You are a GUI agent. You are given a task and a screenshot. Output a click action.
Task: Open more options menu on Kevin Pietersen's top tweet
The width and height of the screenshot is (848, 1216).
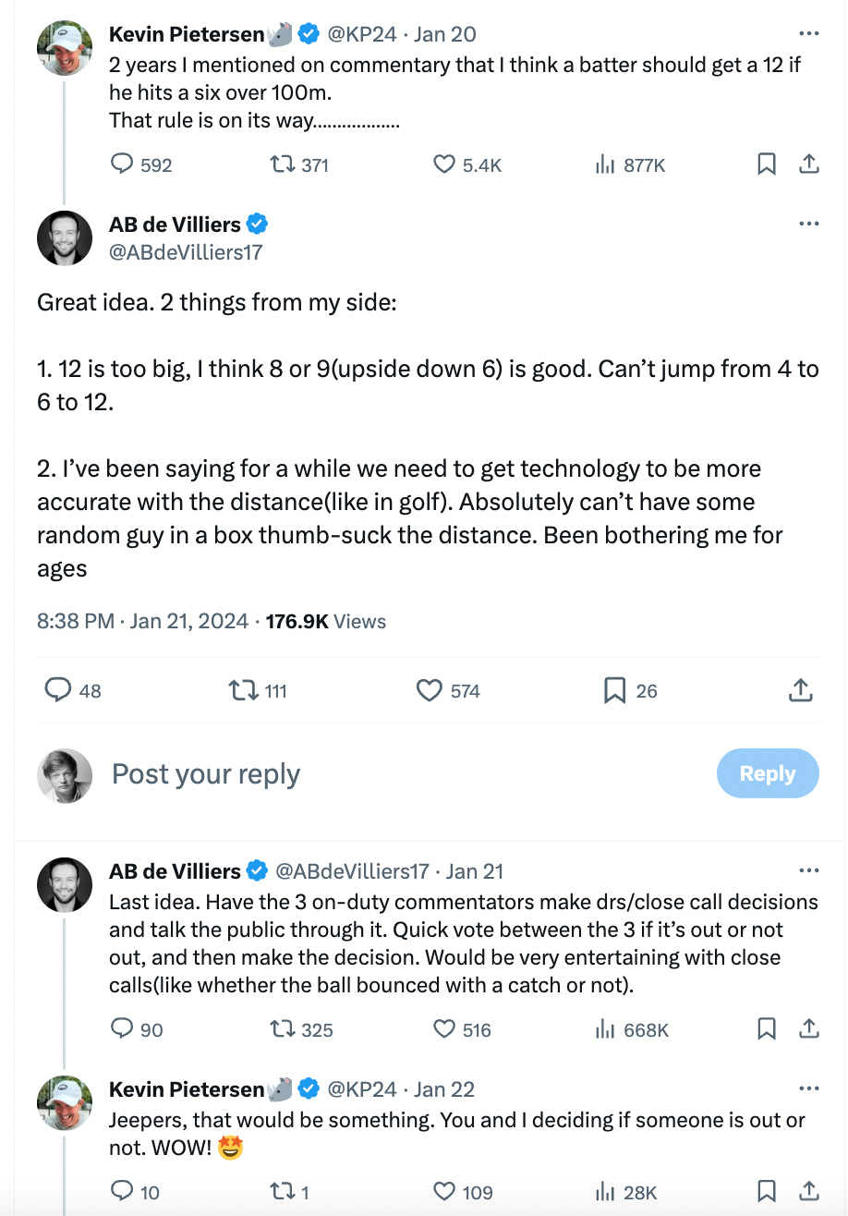click(808, 34)
